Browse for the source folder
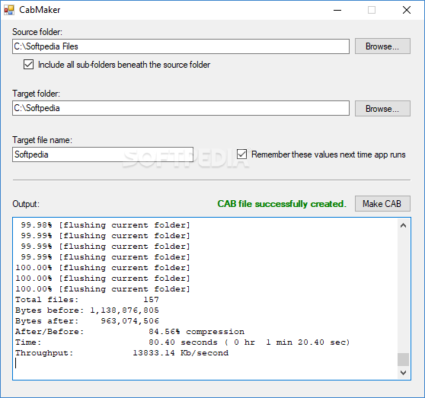 pyautogui.click(x=382, y=46)
